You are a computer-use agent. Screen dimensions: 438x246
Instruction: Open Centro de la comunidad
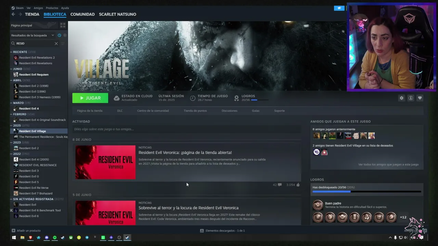pos(153,111)
